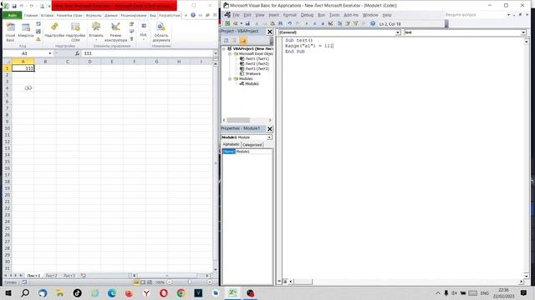Click View Microsoft Excel icon in VBA toolbar
535x300 pixels.
coord(227,23)
